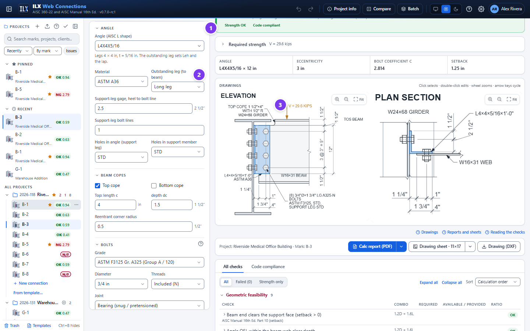Screen dimensions: 530x331
Task: Enable the Bottom cope checkbox
Action: [x=154, y=186]
